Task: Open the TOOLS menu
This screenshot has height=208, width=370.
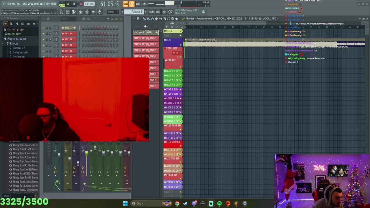Action: pyautogui.click(x=47, y=4)
